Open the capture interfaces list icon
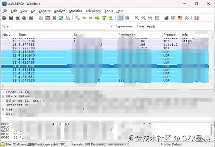The image size is (215, 147). tap(4, 18)
